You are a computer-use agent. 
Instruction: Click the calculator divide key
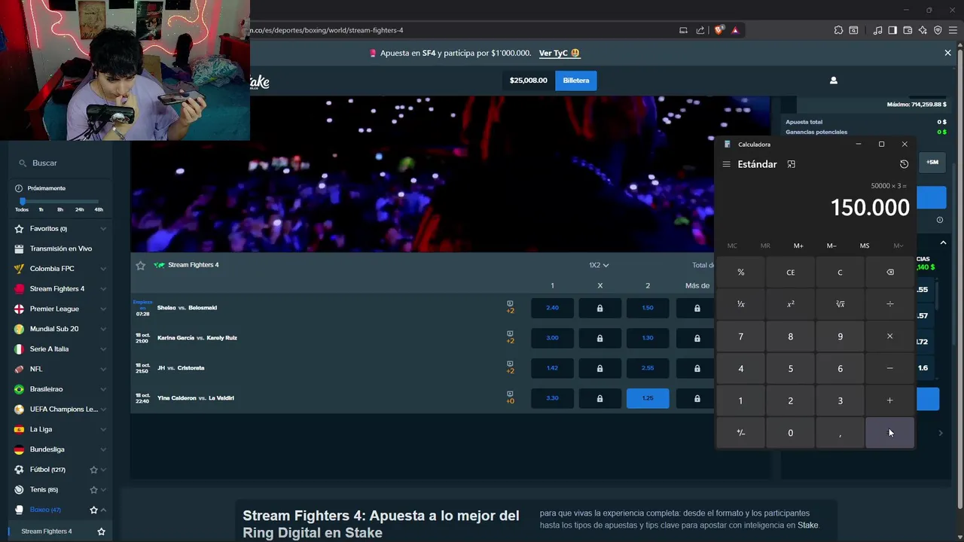point(889,304)
